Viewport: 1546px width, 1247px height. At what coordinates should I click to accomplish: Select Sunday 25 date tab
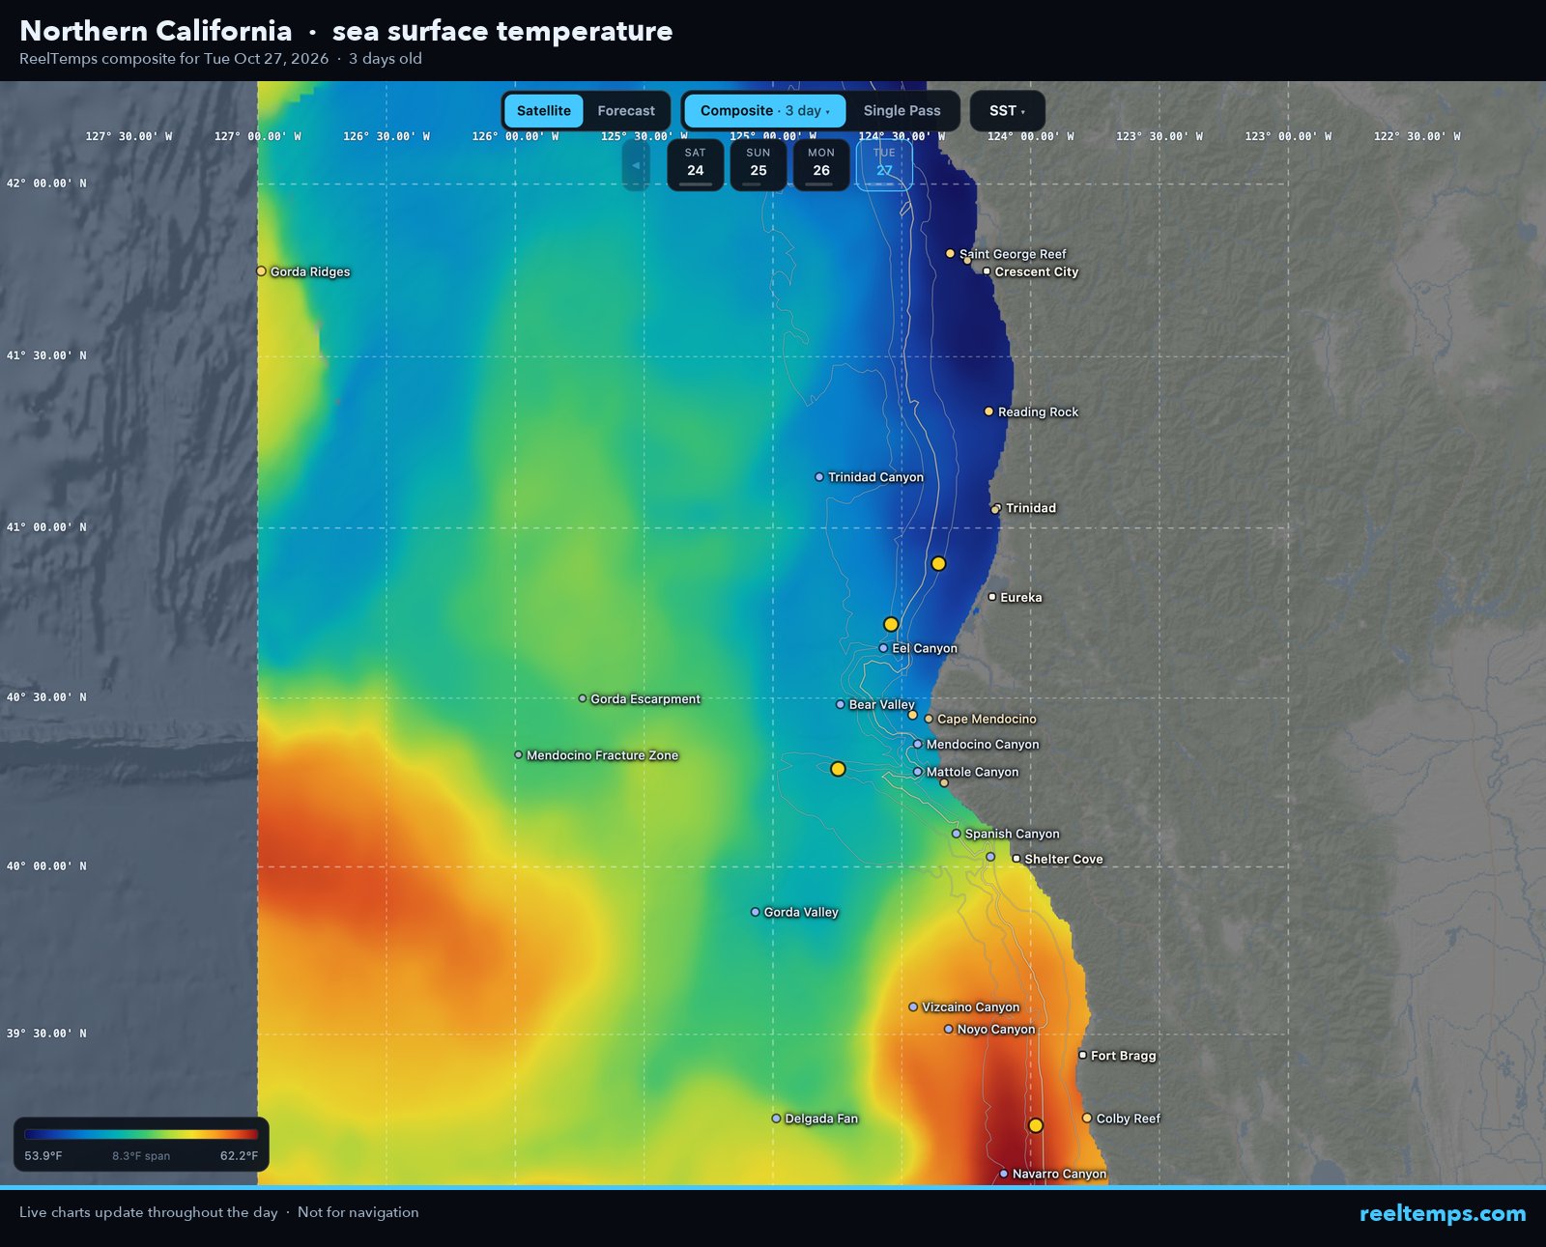(x=759, y=165)
